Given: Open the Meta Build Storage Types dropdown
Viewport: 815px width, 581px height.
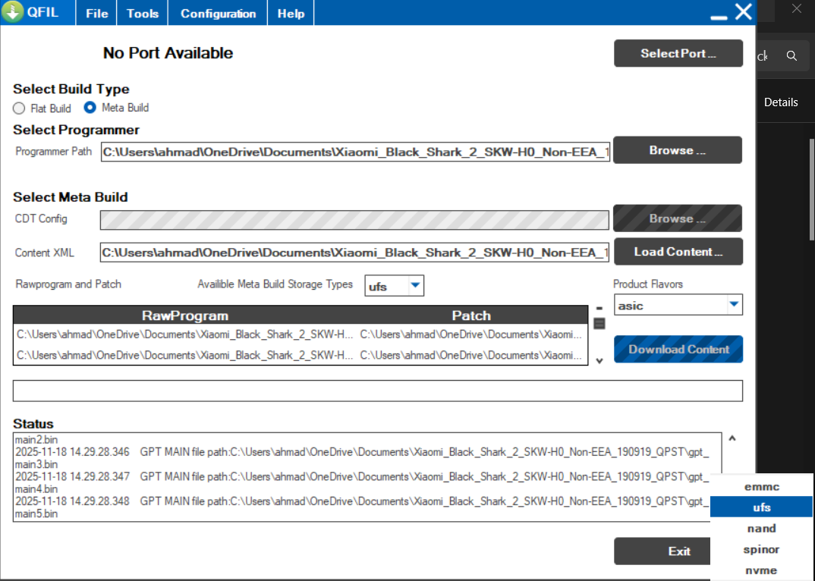Looking at the screenshot, I should pos(415,286).
